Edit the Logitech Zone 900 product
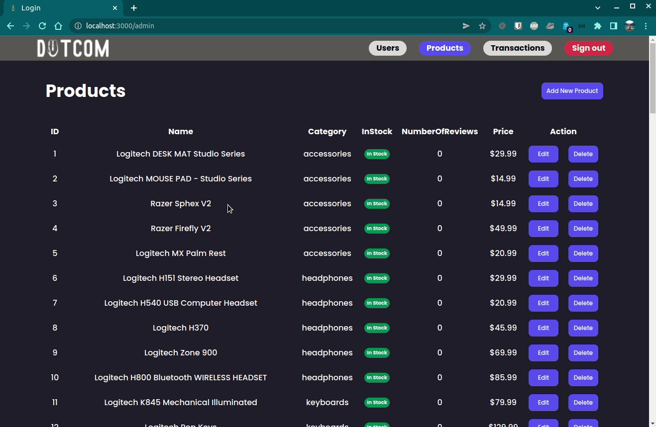This screenshot has width=656, height=427. click(544, 353)
